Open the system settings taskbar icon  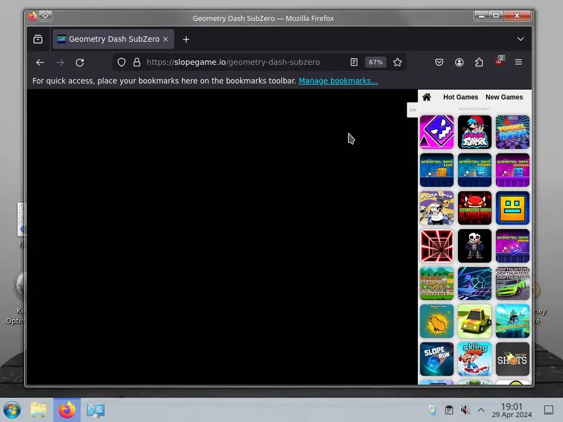click(x=96, y=410)
